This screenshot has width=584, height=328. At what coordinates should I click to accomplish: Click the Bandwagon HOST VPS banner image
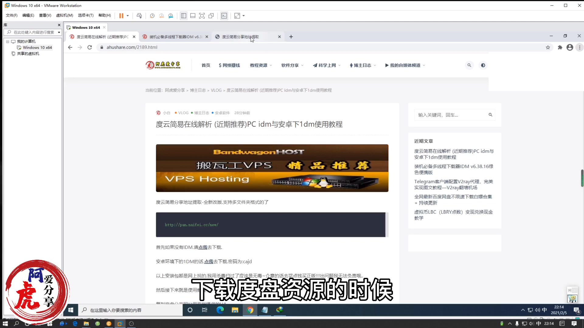pos(272,168)
